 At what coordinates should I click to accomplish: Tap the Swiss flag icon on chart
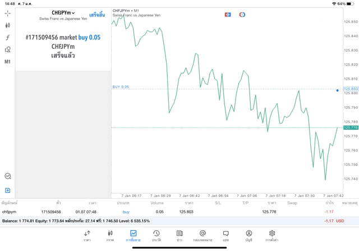point(228,15)
